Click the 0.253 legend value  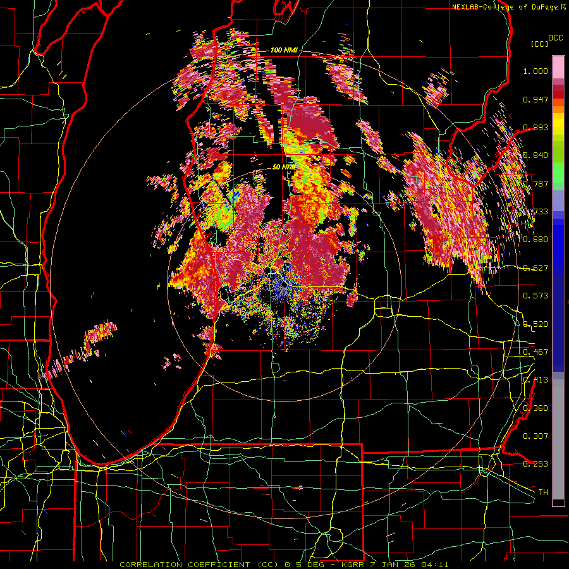535,464
